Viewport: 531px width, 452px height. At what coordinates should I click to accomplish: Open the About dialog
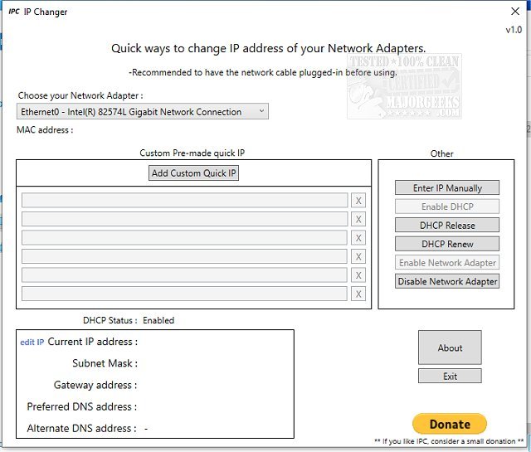450,348
